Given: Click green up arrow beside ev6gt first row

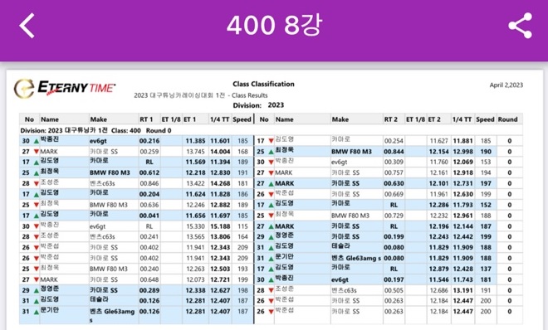Looking at the screenshot, I should (36, 141).
